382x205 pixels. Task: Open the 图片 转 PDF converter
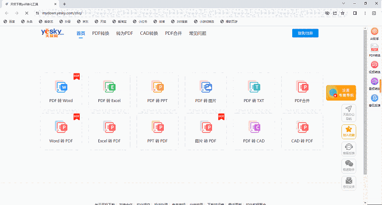206,132
